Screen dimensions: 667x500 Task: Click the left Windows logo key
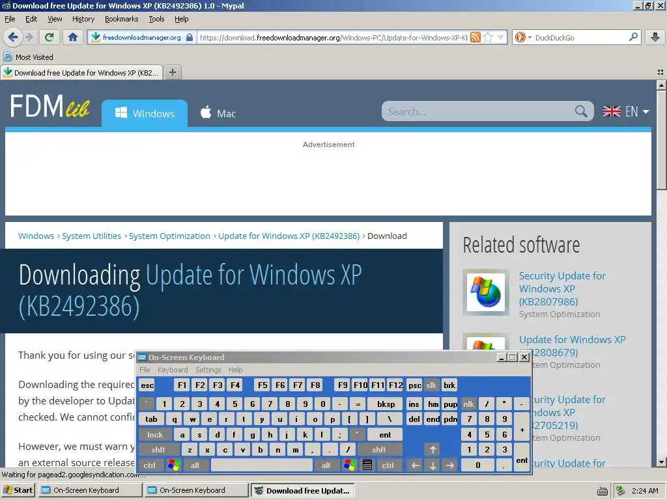(x=173, y=465)
